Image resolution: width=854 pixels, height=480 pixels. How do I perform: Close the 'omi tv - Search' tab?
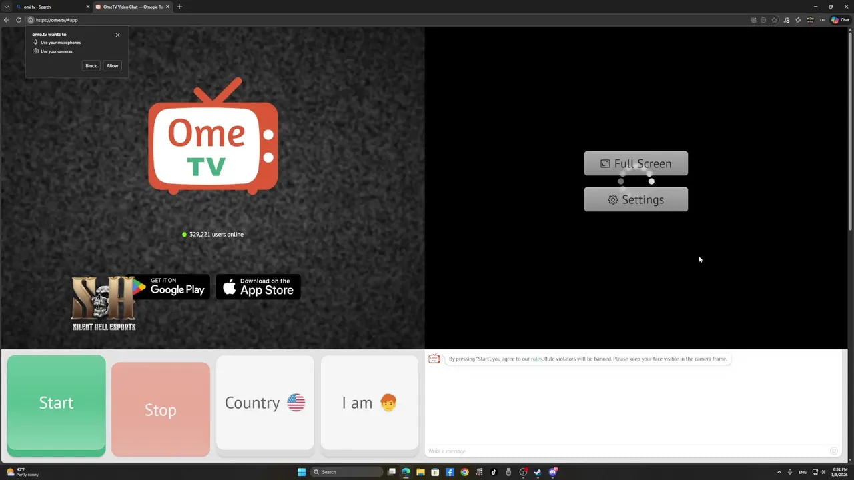[87, 7]
